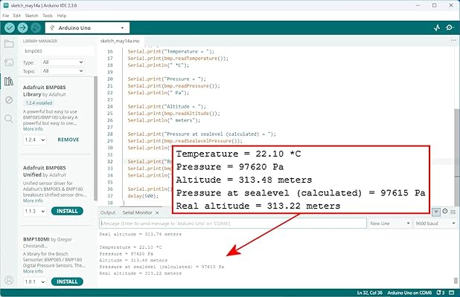Open More info for Adafruit BMP085 Library
The height and width of the screenshot is (297, 460).
(x=33, y=129)
